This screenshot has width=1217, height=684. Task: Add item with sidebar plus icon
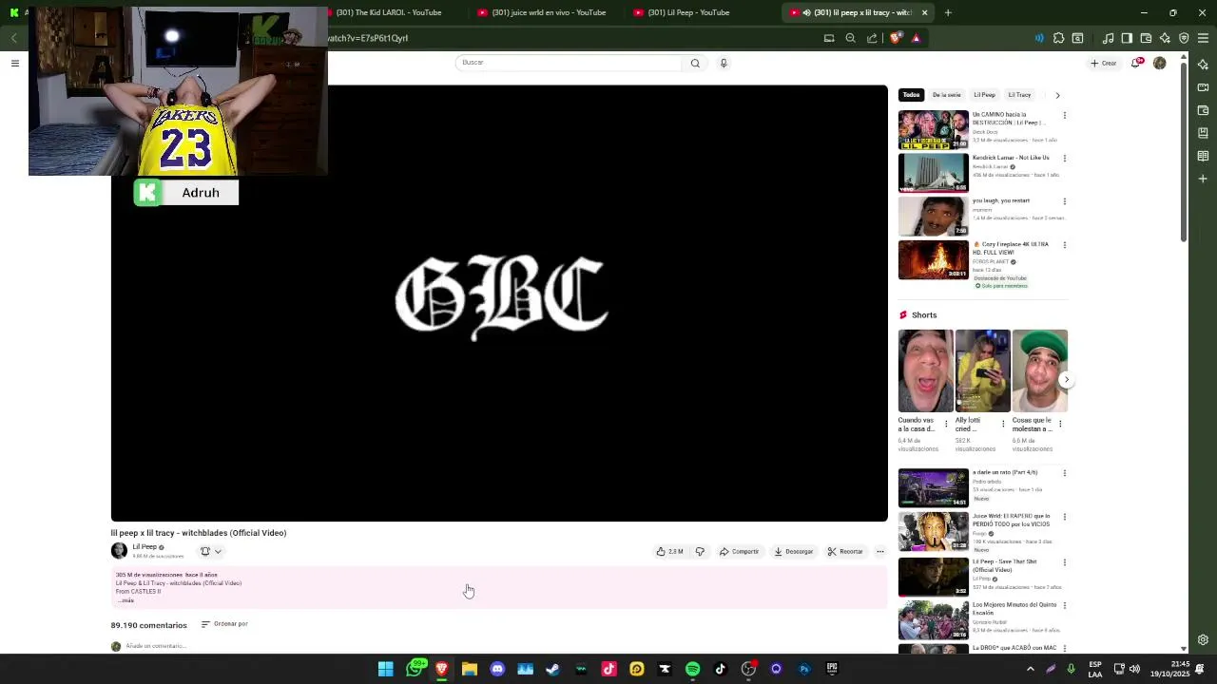(x=1203, y=179)
